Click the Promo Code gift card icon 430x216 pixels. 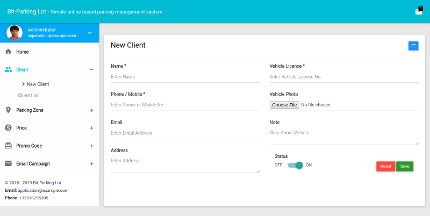pos(8,146)
